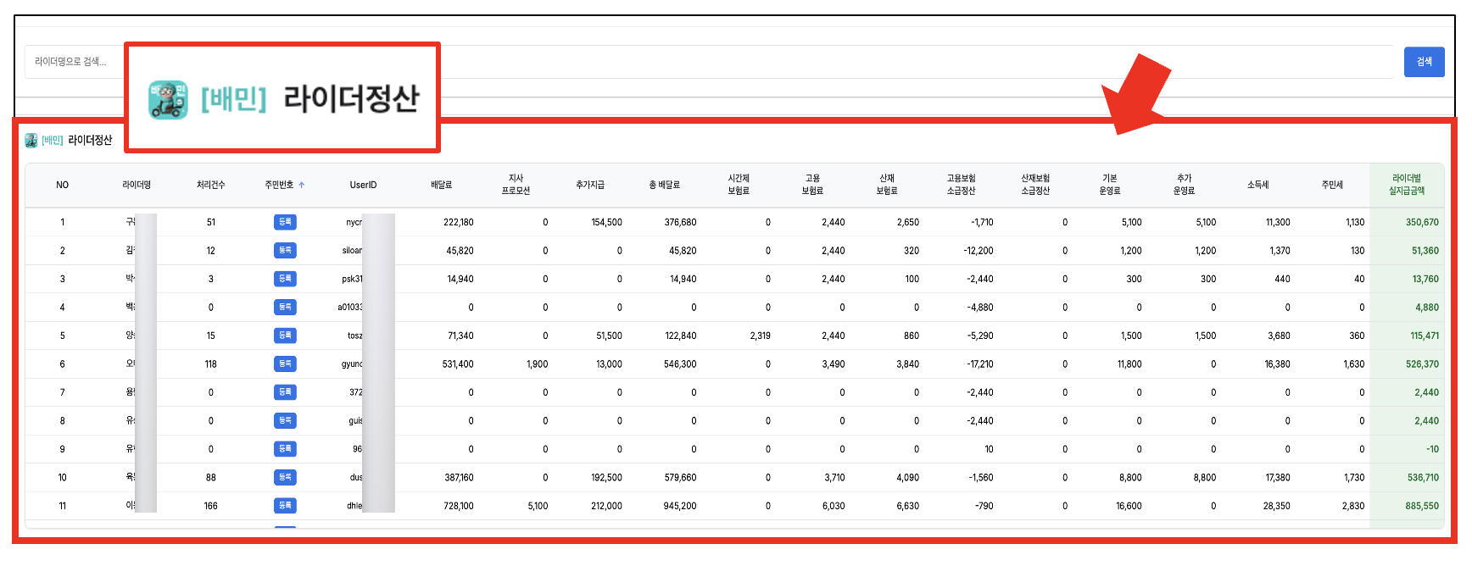Click the 등록 button in row 6
1472x566 pixels.
tap(285, 363)
